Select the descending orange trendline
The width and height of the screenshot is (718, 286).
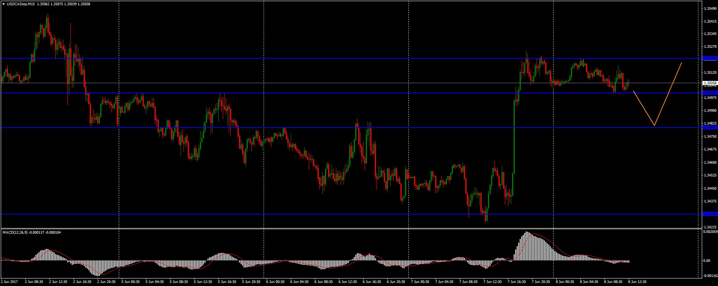tap(644, 108)
